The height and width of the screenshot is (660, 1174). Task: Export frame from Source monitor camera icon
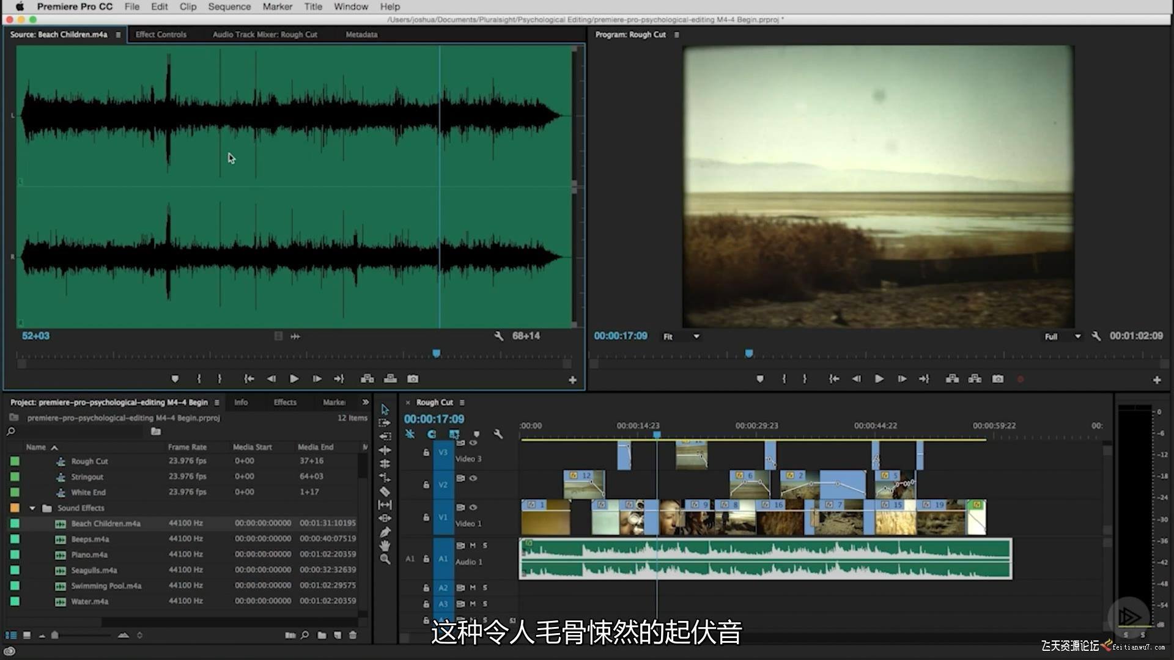(x=413, y=379)
